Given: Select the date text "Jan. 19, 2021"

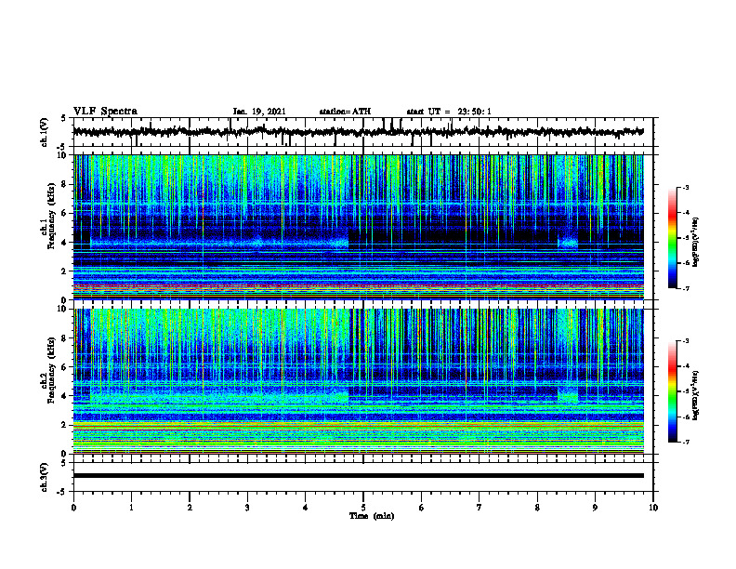Looking at the screenshot, I should pos(259,112).
